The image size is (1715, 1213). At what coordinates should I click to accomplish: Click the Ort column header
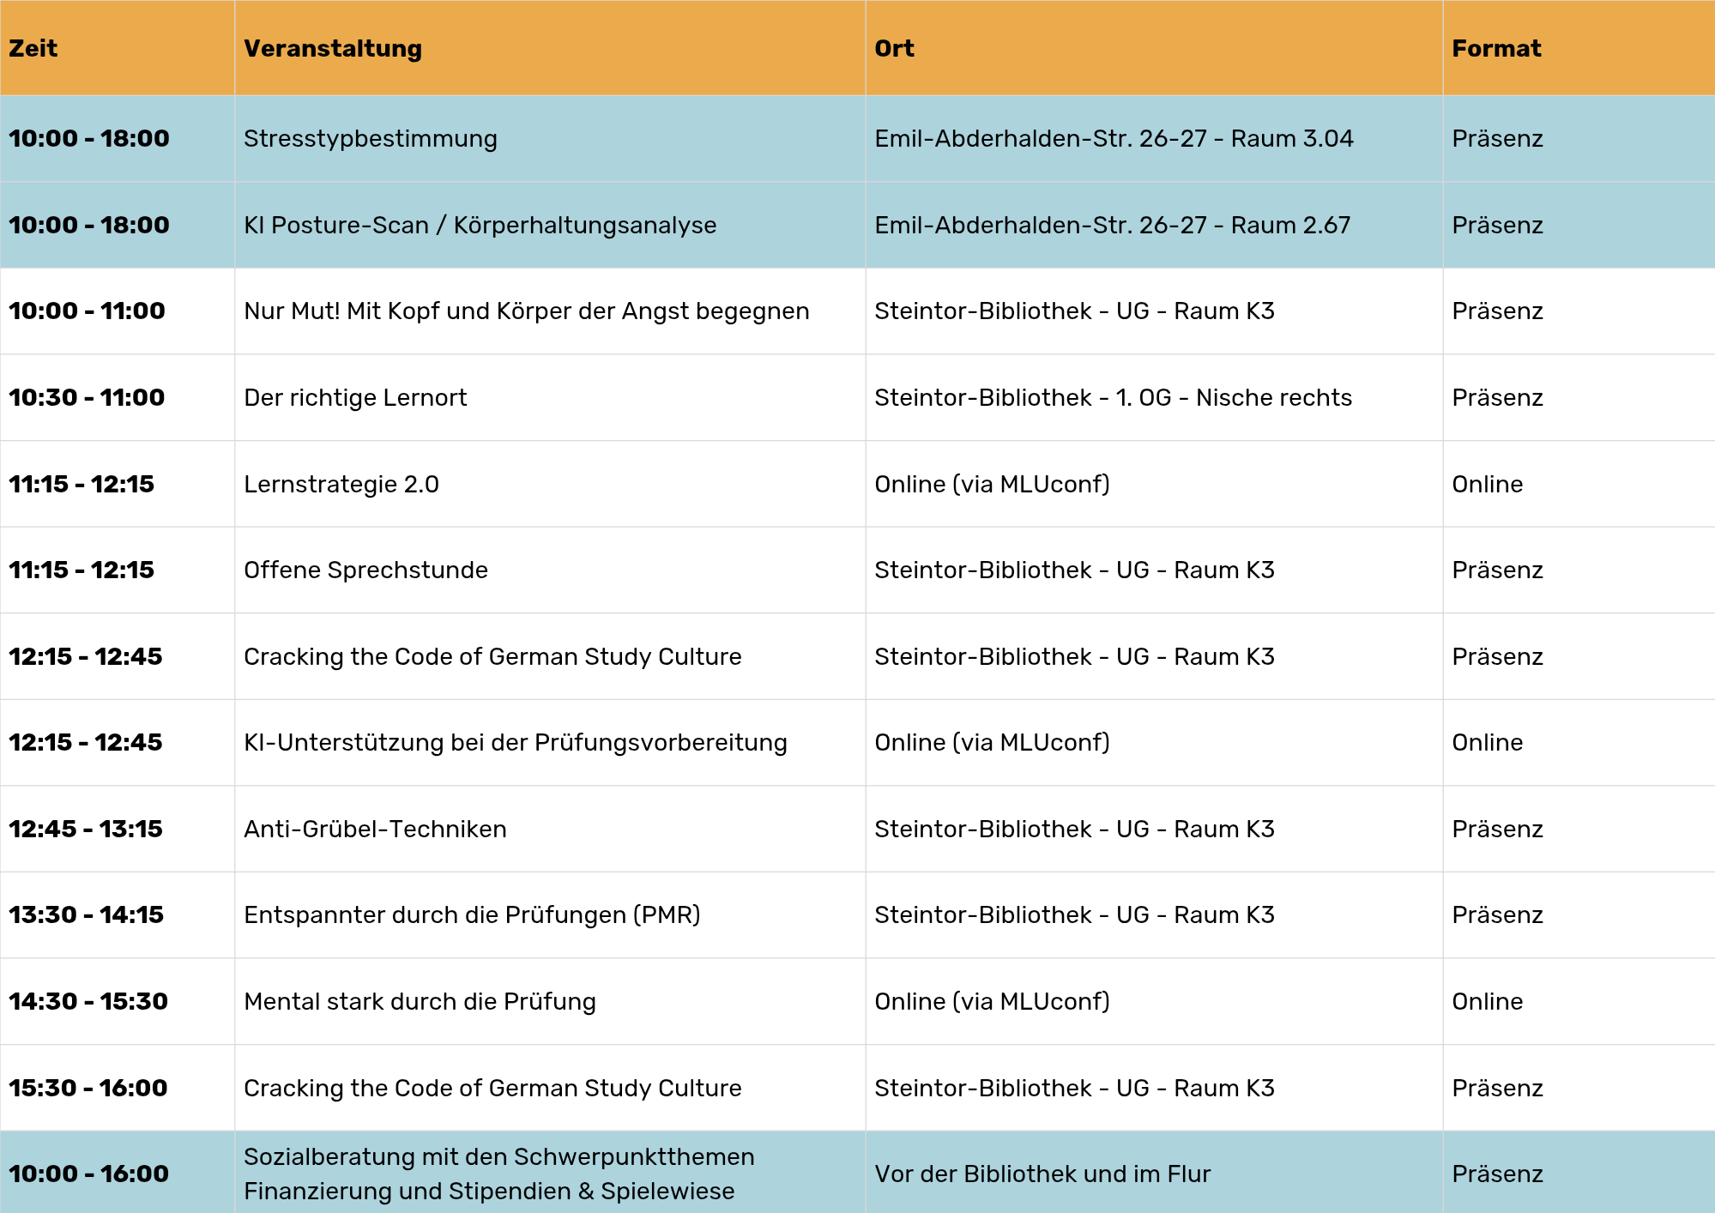1154,48
